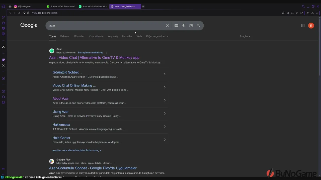The image size is (321, 180).
Task: Open the Araçlar tools dropdown
Action: pyautogui.click(x=245, y=36)
